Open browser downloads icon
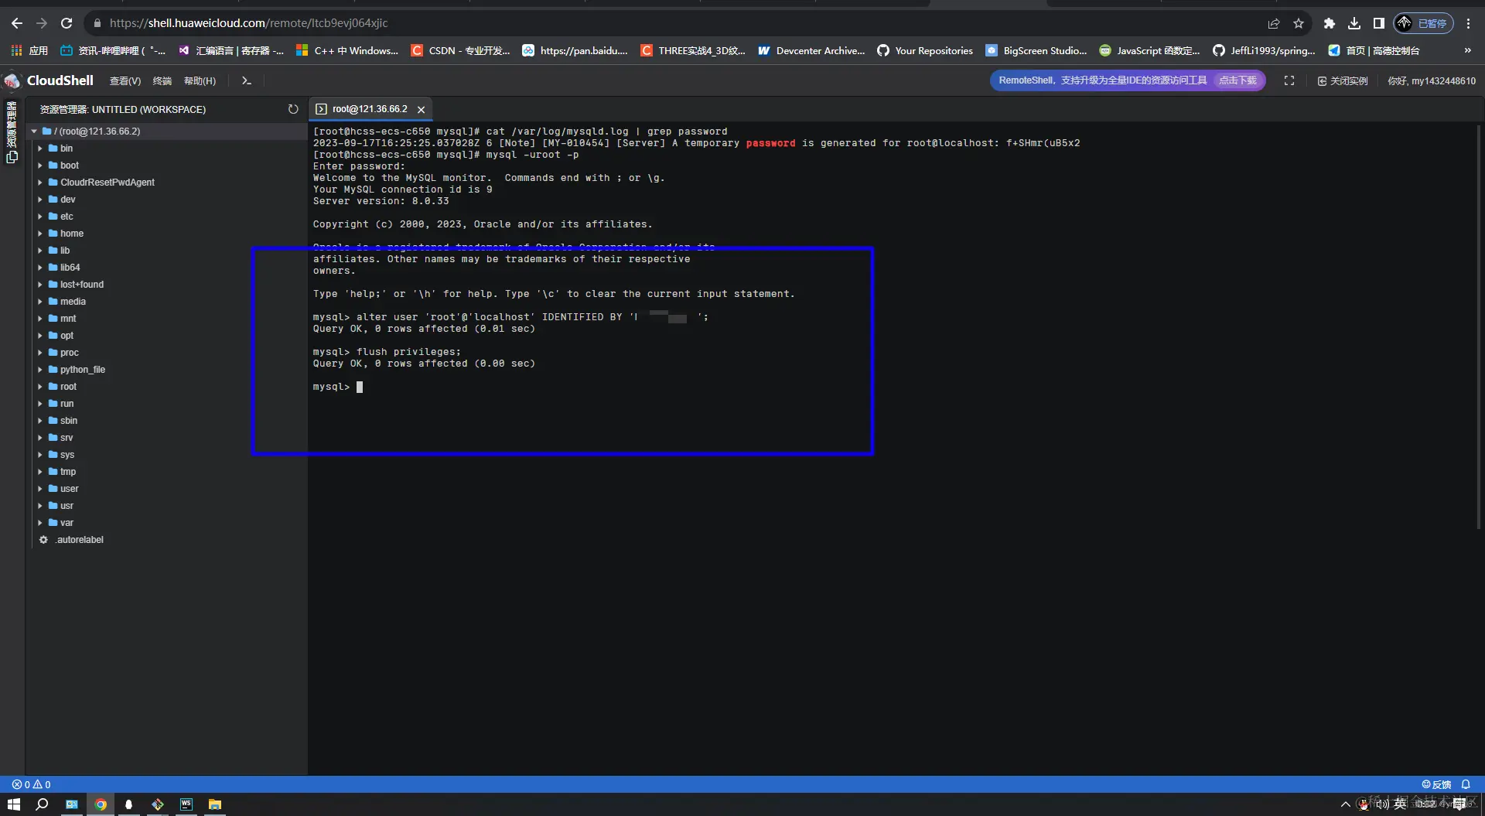 click(1354, 23)
